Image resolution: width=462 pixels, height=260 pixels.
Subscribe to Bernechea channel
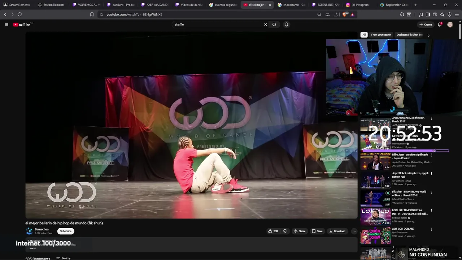tap(66, 231)
